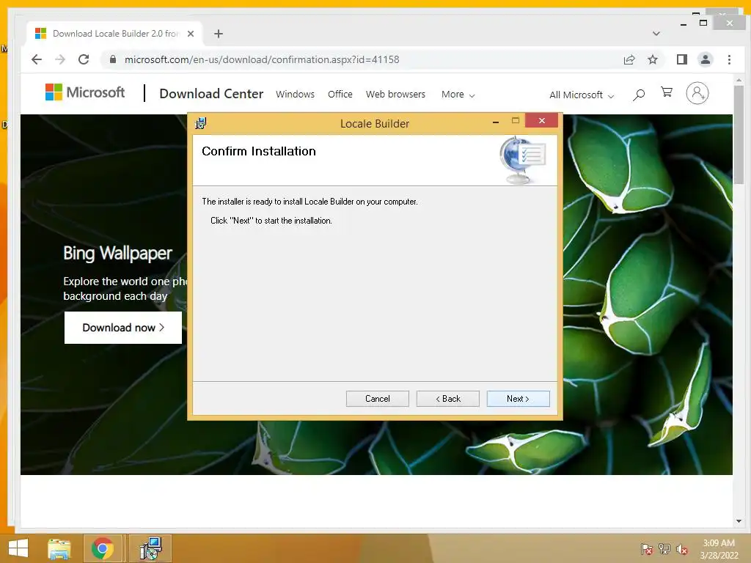Open Chrome's three-dot menu
The height and width of the screenshot is (563, 751).
(x=729, y=59)
